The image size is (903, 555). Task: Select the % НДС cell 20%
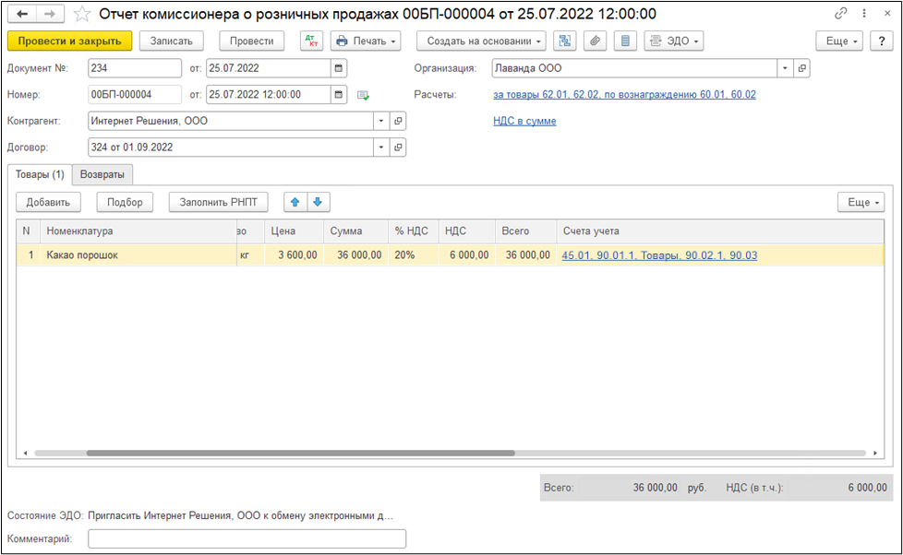point(414,254)
